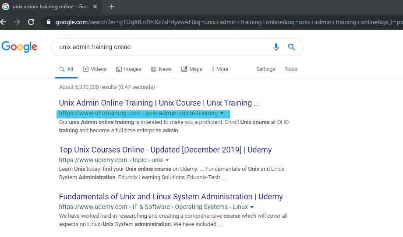Close the 'unix admin training online' tab
Viewport: 403px width, 237px height.
click(95, 7)
